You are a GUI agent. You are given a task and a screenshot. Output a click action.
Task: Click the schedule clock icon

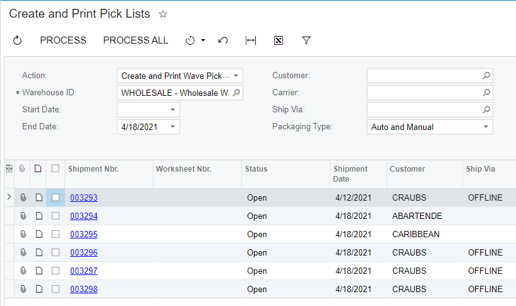point(190,40)
